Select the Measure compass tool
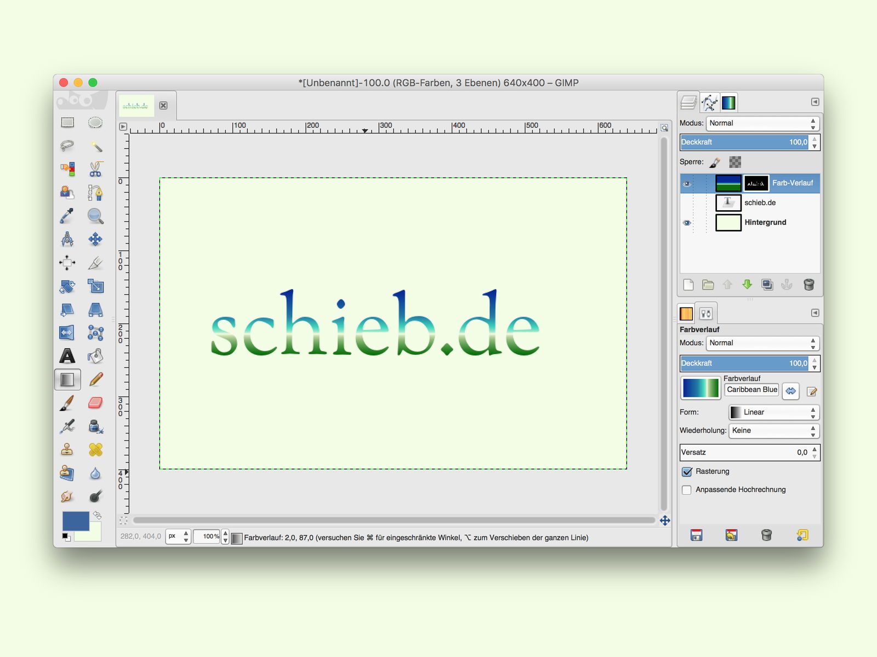This screenshot has width=877, height=657. [x=67, y=239]
